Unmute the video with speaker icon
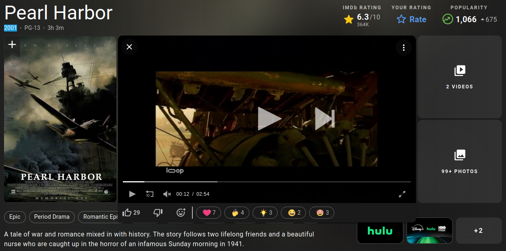Image resolution: width=506 pixels, height=251 pixels. pyautogui.click(x=167, y=194)
